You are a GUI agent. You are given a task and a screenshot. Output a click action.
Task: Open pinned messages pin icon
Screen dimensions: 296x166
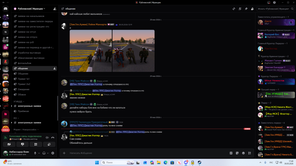tap(246, 9)
